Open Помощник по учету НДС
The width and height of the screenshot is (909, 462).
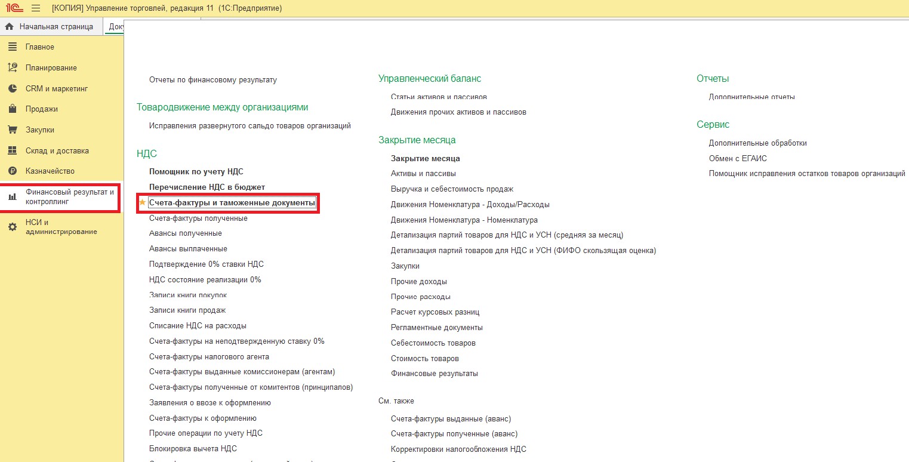(196, 171)
